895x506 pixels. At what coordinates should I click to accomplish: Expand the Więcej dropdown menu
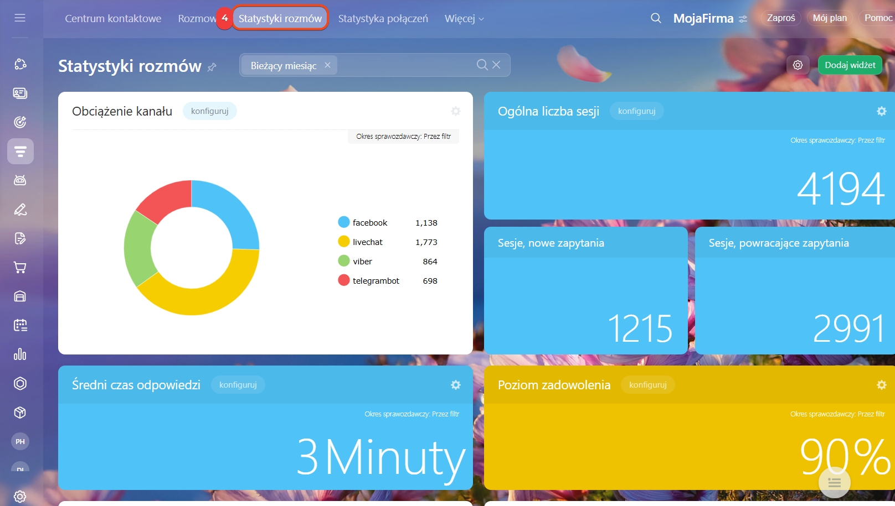tap(464, 18)
